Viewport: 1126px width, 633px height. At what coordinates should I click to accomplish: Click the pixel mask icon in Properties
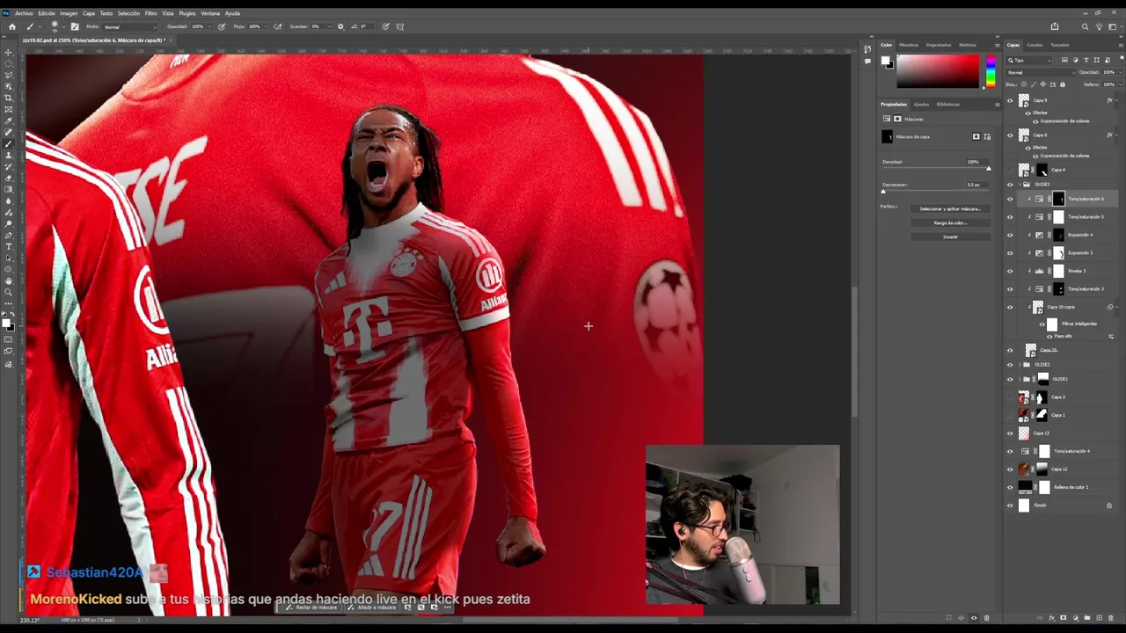click(976, 136)
